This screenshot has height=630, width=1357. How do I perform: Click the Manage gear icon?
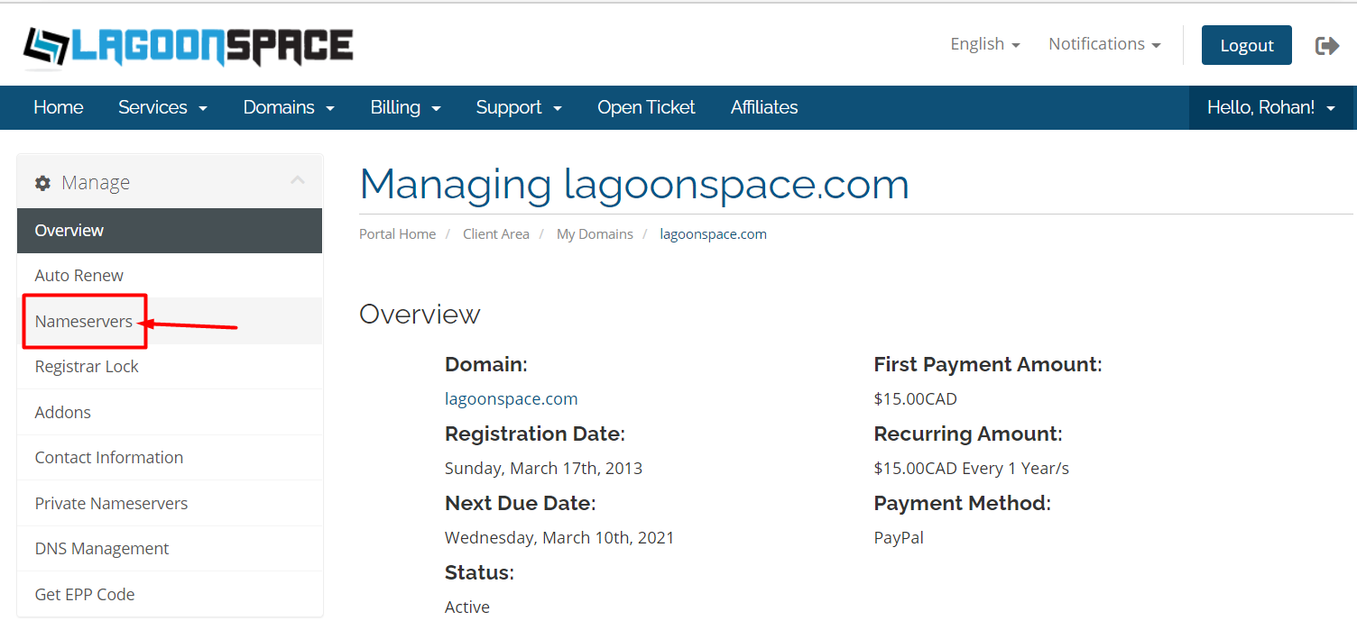point(42,183)
